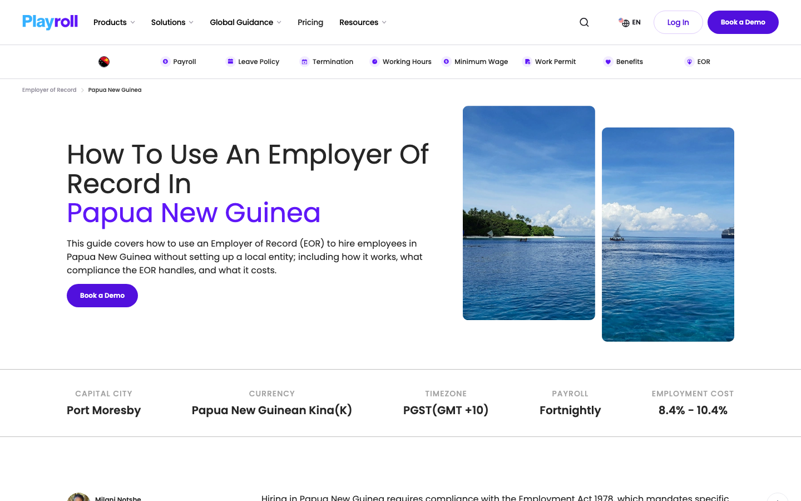Expand the Global Guidance dropdown
The height and width of the screenshot is (501, 801).
coord(245,22)
